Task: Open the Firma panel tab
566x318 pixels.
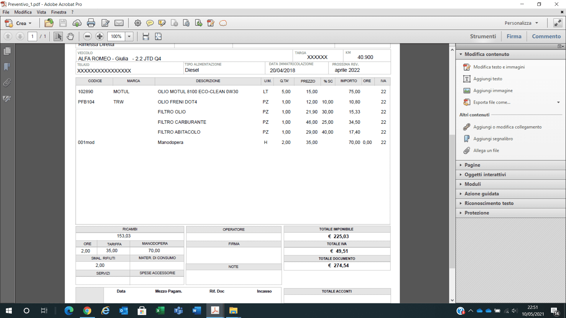Action: 514,36
